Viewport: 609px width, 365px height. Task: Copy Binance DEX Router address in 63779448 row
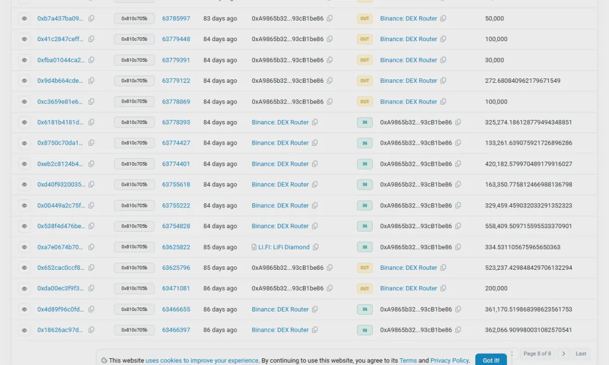[x=443, y=39]
